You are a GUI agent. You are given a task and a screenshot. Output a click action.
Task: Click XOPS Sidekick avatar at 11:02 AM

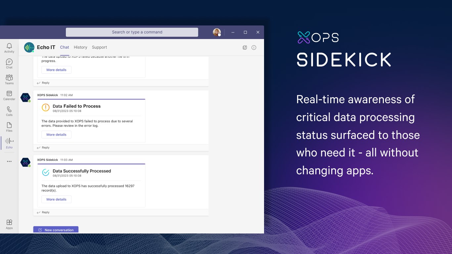point(25,98)
